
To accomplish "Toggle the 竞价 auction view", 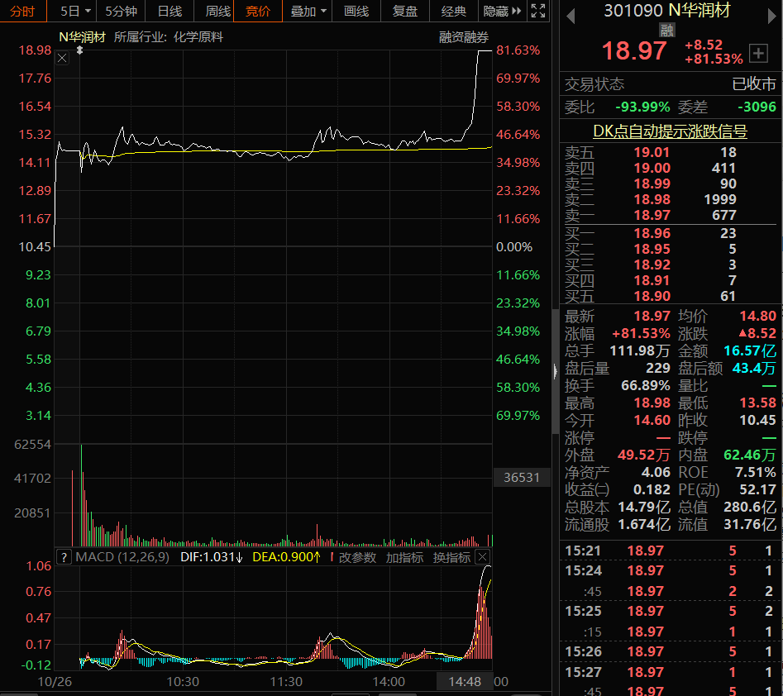I will pos(258,11).
